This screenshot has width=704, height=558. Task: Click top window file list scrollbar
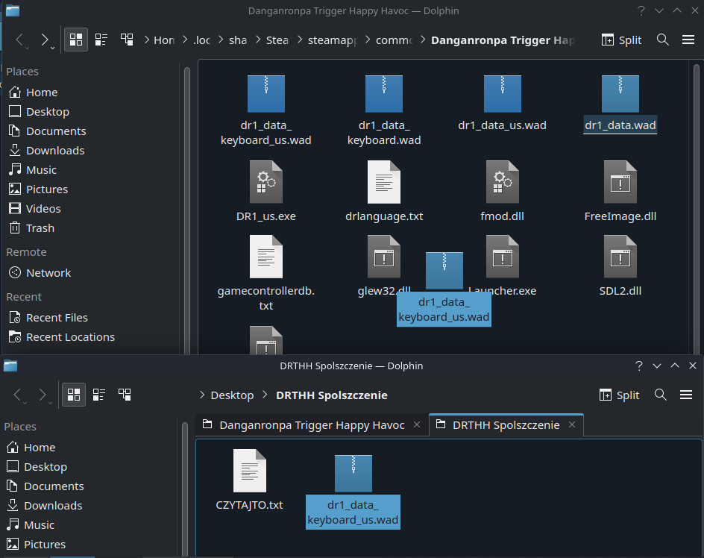(x=697, y=209)
